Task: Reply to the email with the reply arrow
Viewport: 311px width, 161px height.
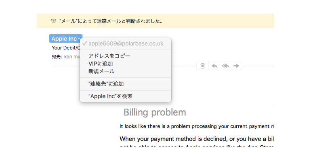Action: point(214,66)
